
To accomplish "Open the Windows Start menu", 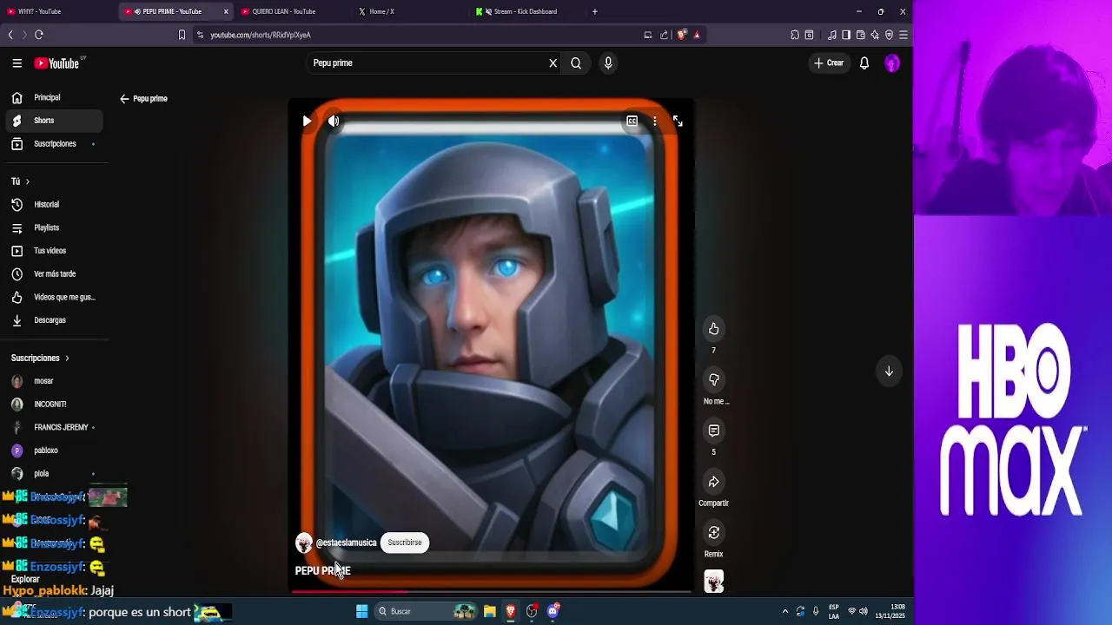I will tap(362, 612).
